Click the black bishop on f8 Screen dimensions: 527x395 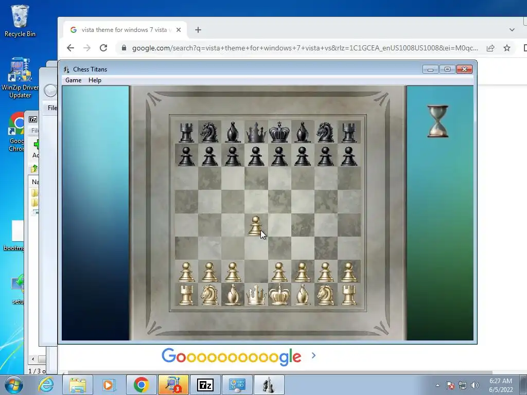pyautogui.click(x=303, y=132)
